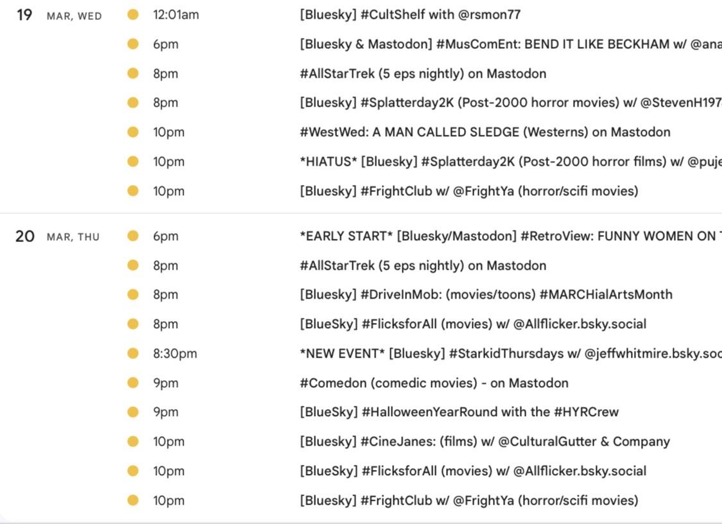Click the "10pm" time on the #CineJanes row

(x=169, y=442)
